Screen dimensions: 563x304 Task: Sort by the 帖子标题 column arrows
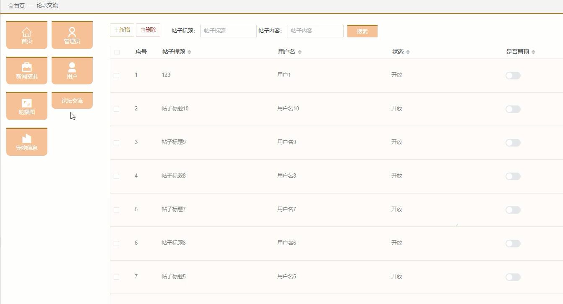tap(189, 52)
